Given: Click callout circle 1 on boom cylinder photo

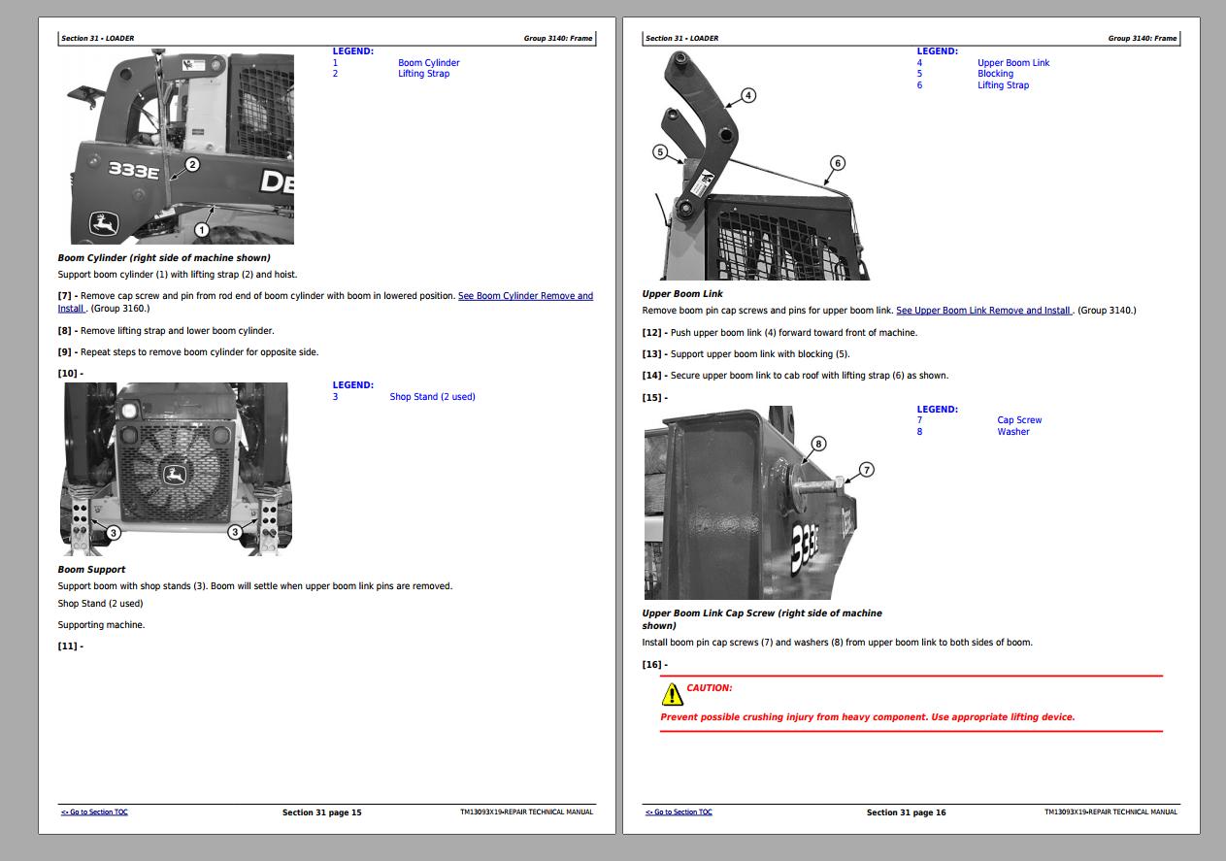Looking at the screenshot, I should click(x=201, y=230).
